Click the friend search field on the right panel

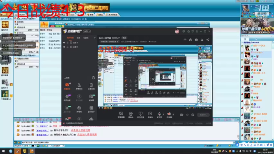coord(257,36)
